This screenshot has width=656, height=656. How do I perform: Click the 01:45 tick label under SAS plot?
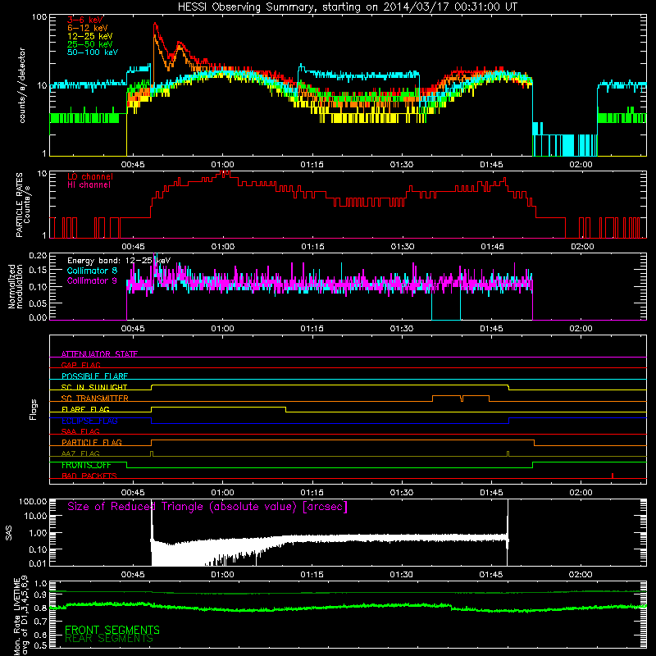491,575
